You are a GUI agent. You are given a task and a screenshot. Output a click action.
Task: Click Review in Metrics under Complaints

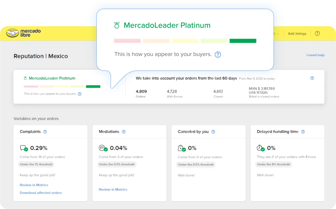(x=34, y=185)
